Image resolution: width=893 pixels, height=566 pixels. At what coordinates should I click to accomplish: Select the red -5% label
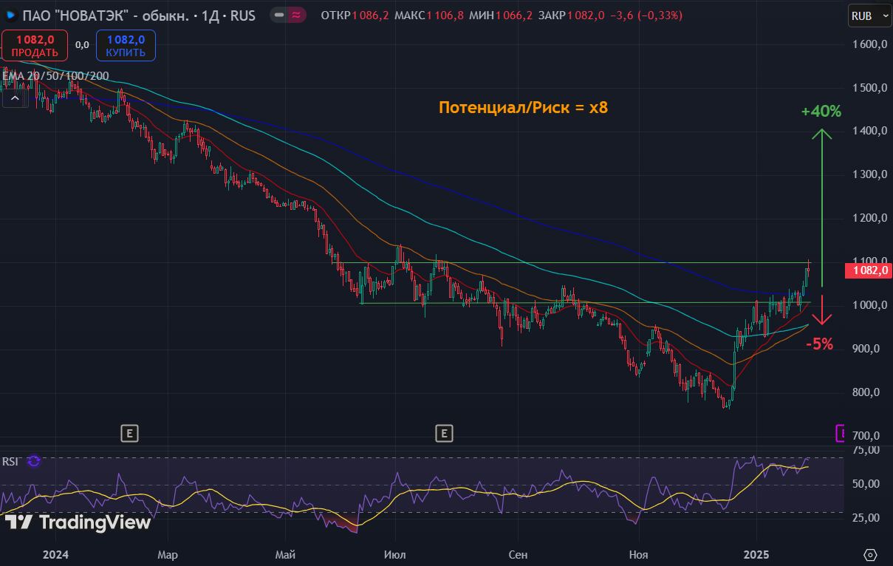(819, 344)
